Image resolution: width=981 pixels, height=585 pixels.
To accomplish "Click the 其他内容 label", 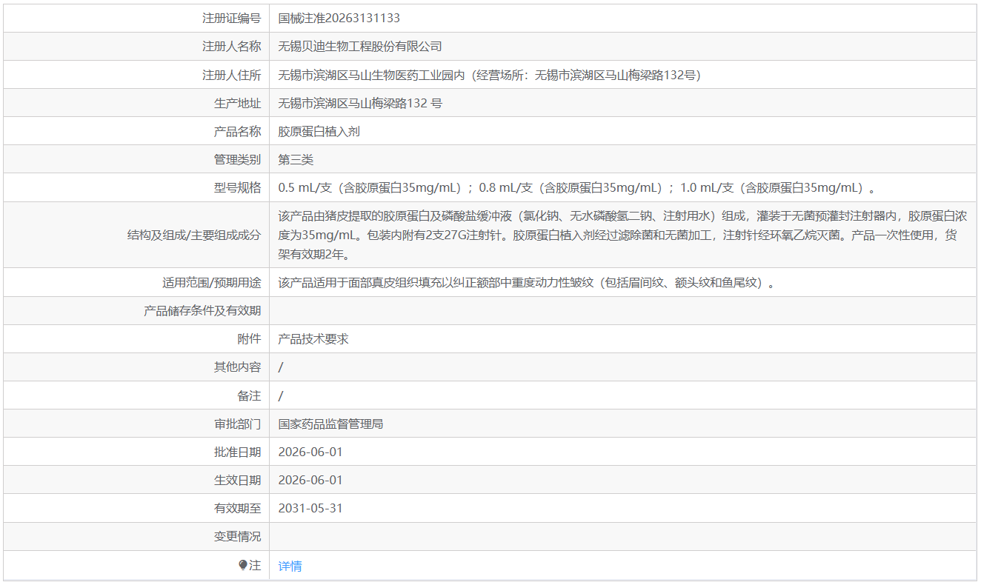I will (x=237, y=367).
